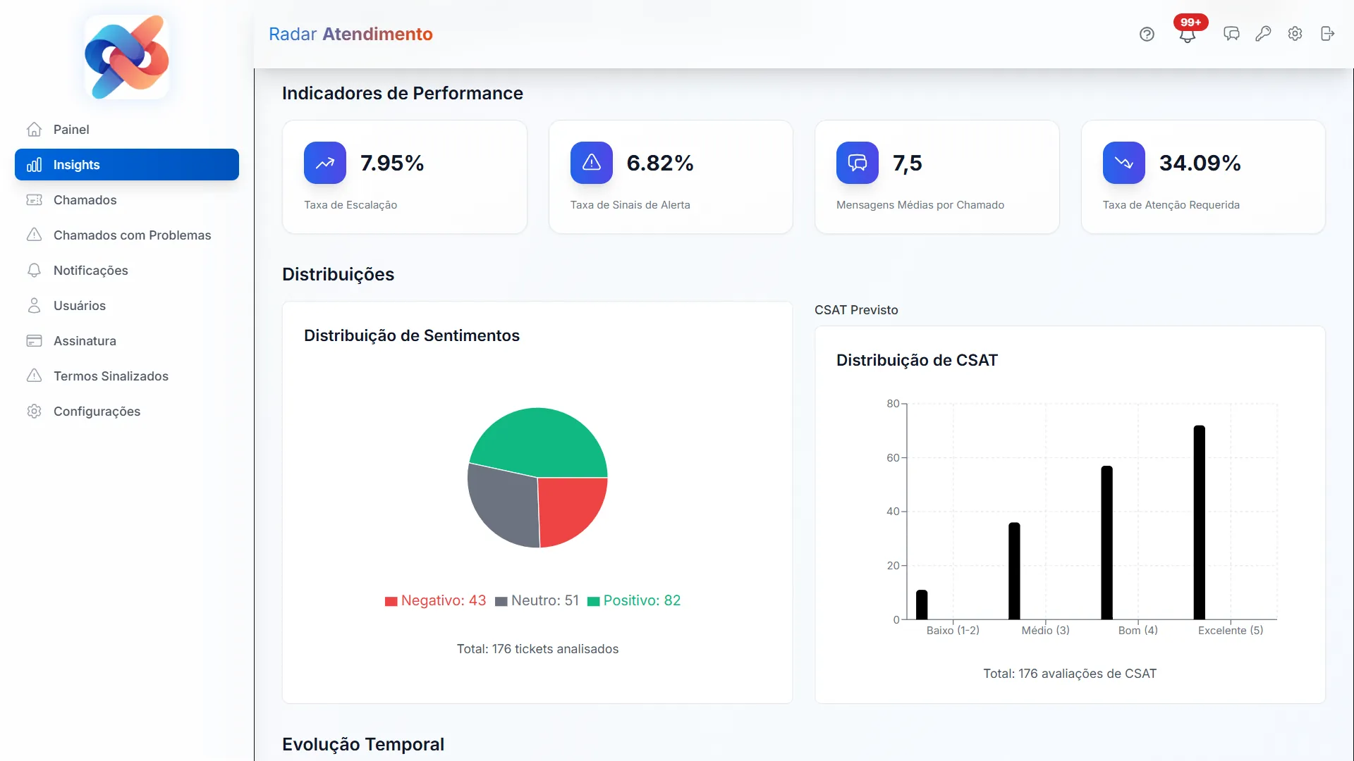
Task: Go to Chamados com Problemas
Action: point(132,235)
